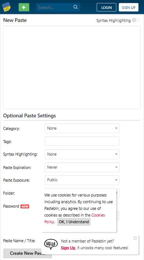Click the search magnifier icon
The height and width of the screenshot is (260, 144).
coord(75,7)
